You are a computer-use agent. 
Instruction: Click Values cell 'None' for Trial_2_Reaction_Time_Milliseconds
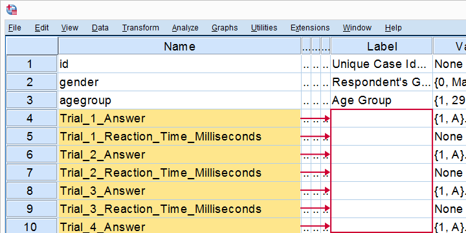(x=450, y=173)
